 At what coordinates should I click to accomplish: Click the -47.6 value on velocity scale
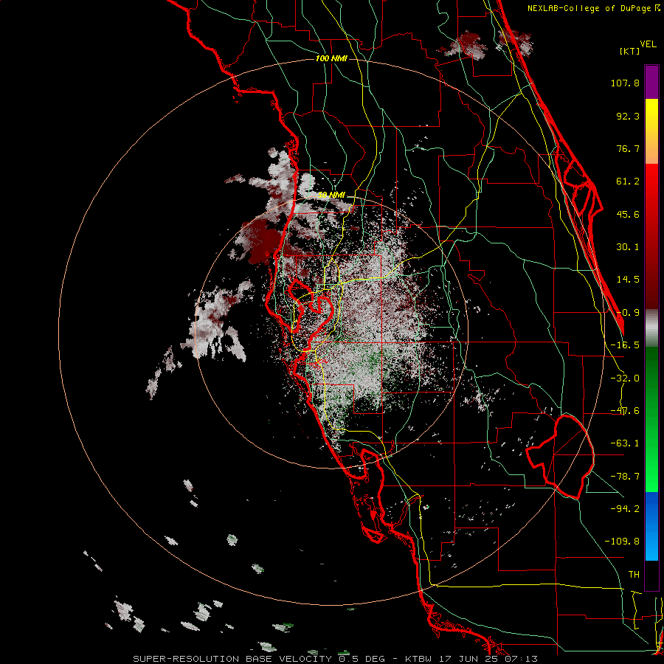pyautogui.click(x=625, y=411)
